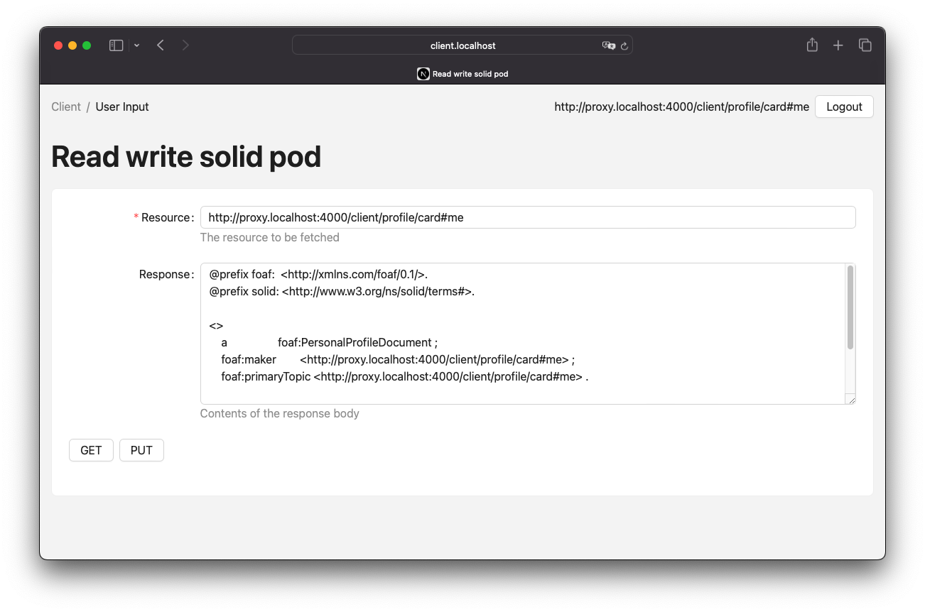Open the Client breadcrumb link
The width and height of the screenshot is (925, 612).
[x=66, y=106]
